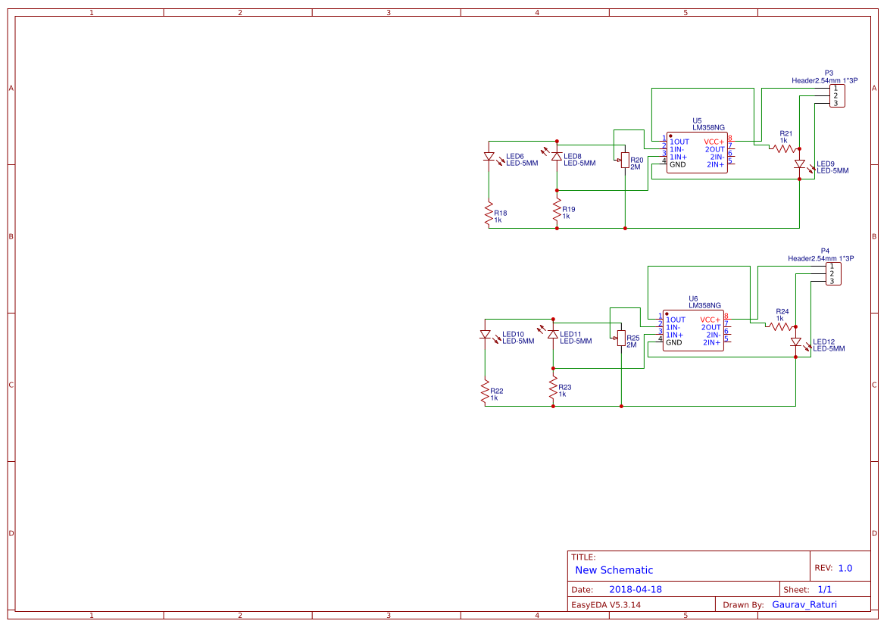Image resolution: width=887 pixels, height=627 pixels.
Task: Select the LED6 diode symbol
Action: point(489,158)
